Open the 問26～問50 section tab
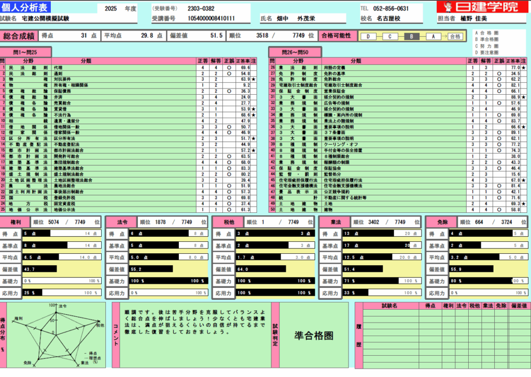The width and height of the screenshot is (531, 377). (x=295, y=52)
